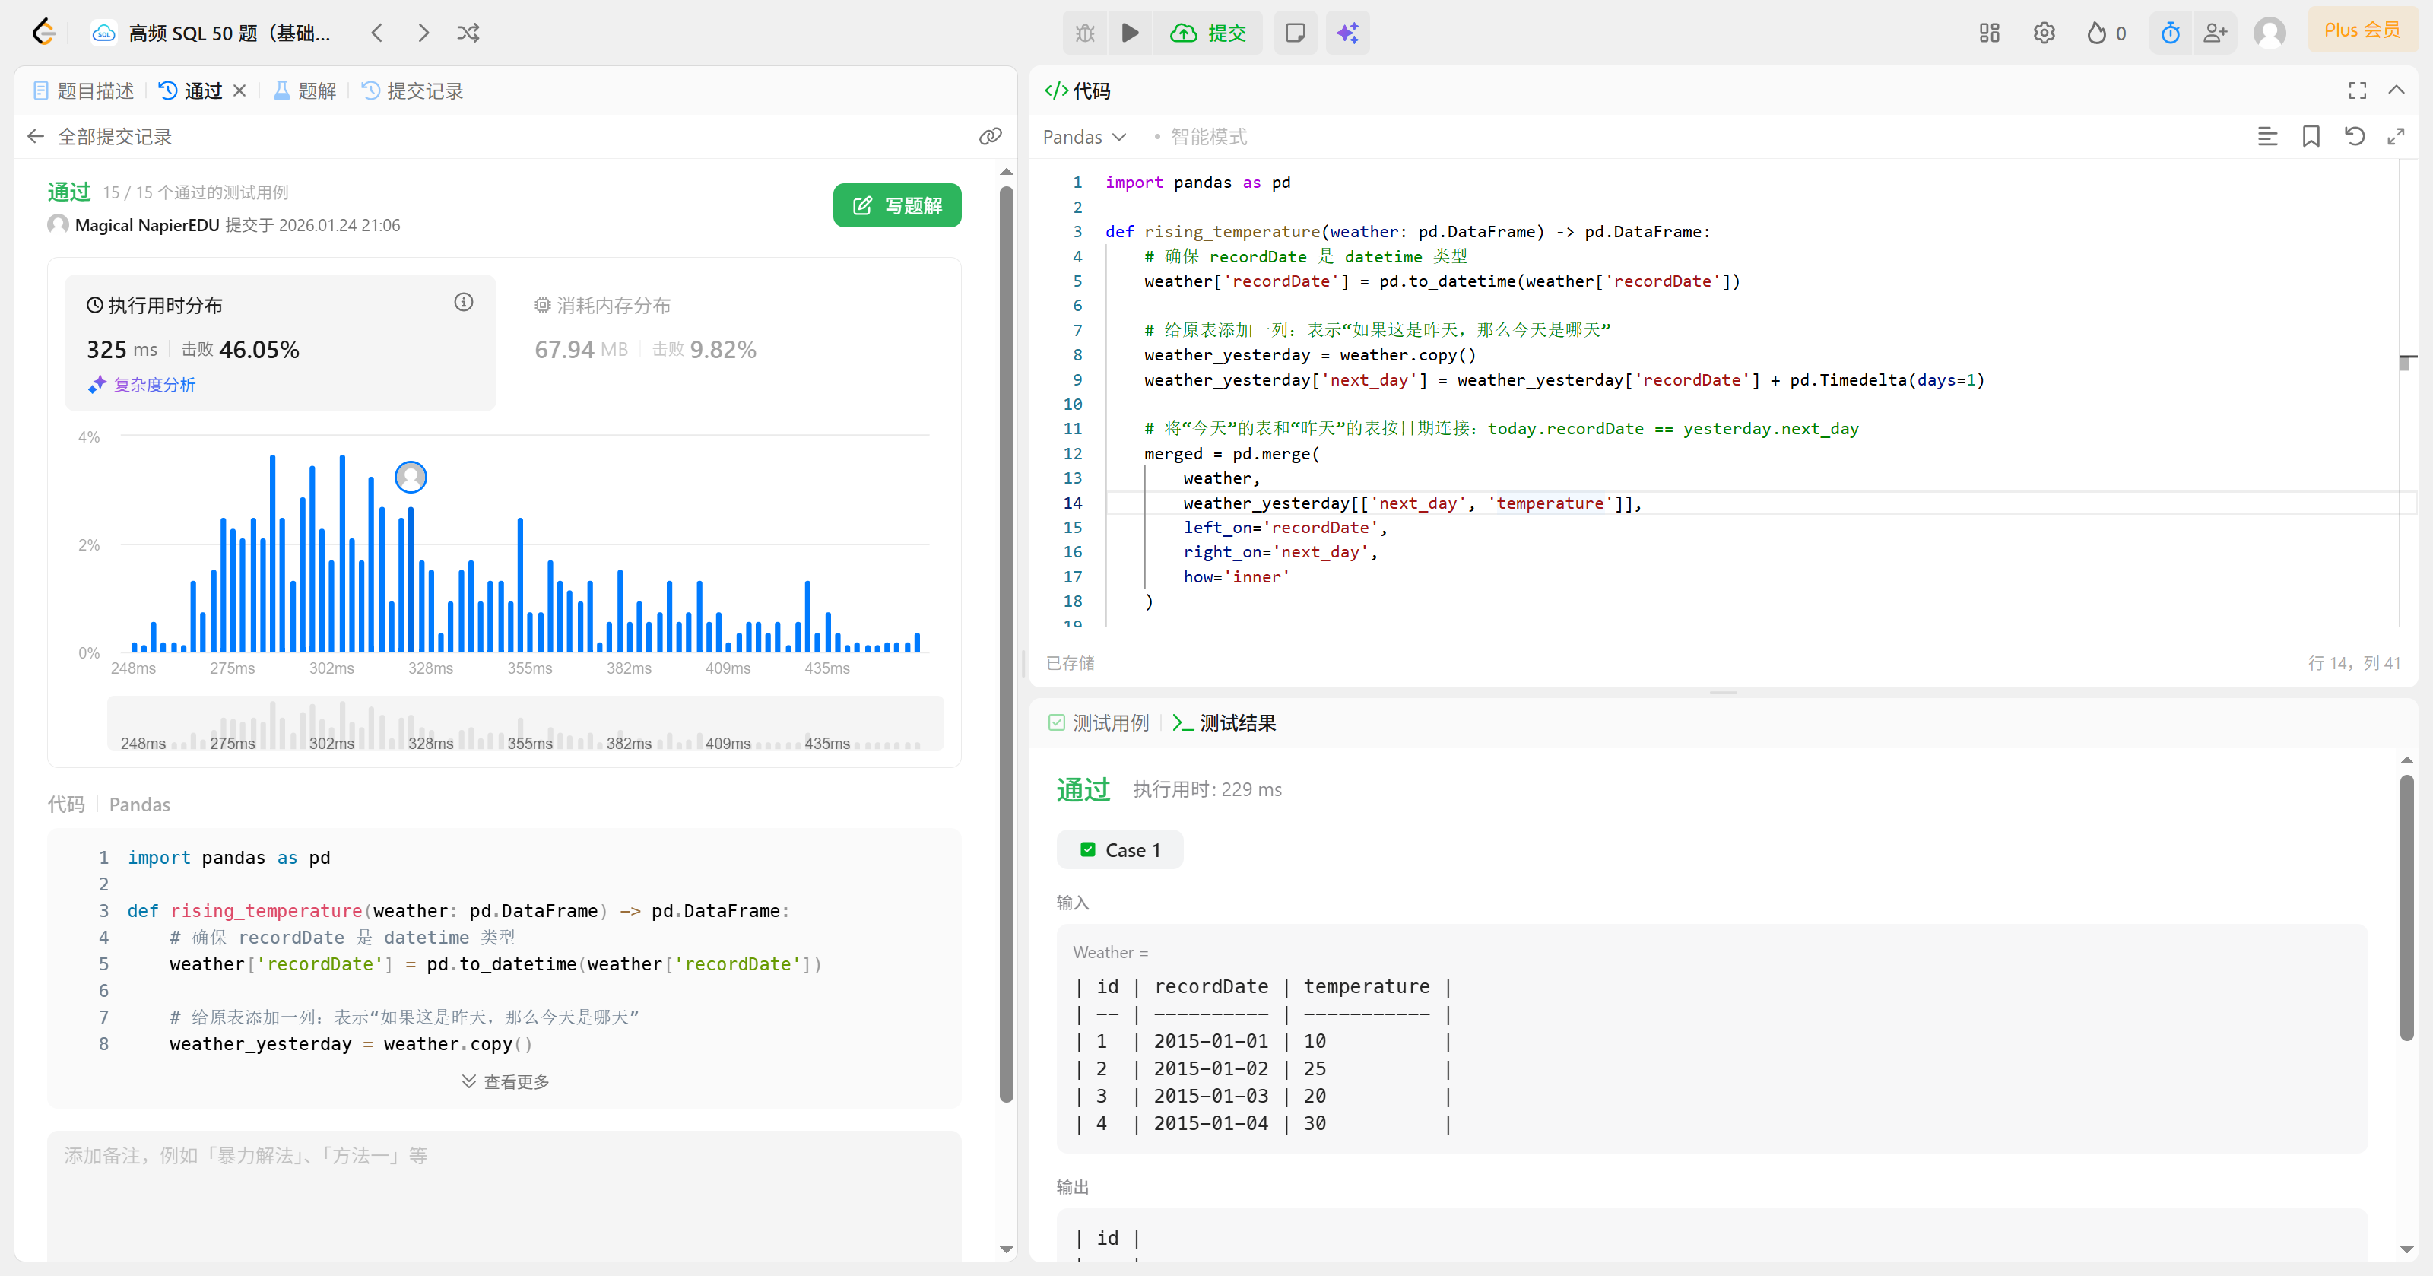
Task: Start the timer stopwatch icon
Action: point(2171,33)
